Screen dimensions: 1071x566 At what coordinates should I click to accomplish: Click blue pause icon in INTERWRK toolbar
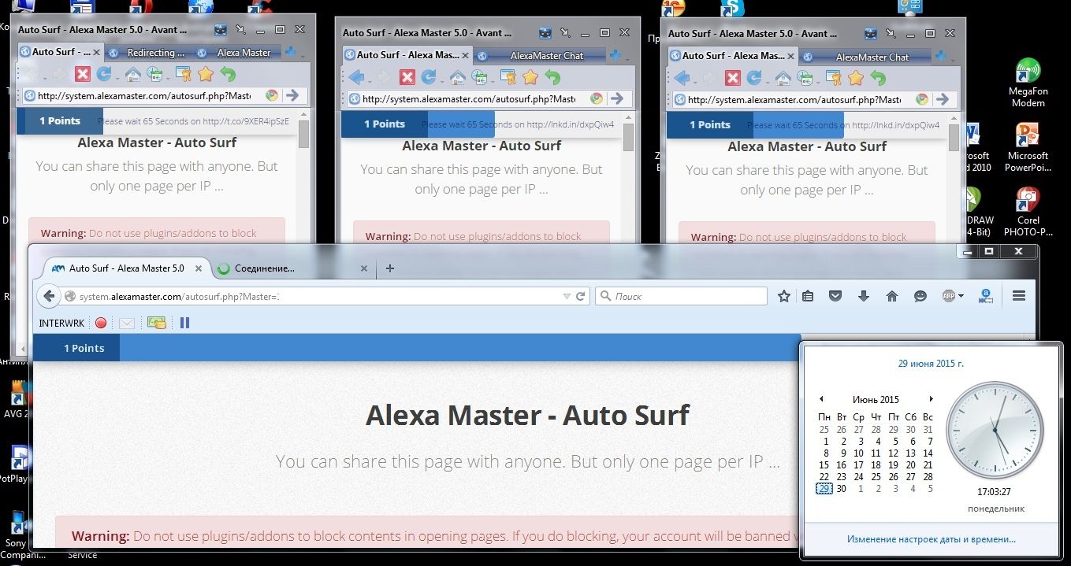point(184,323)
